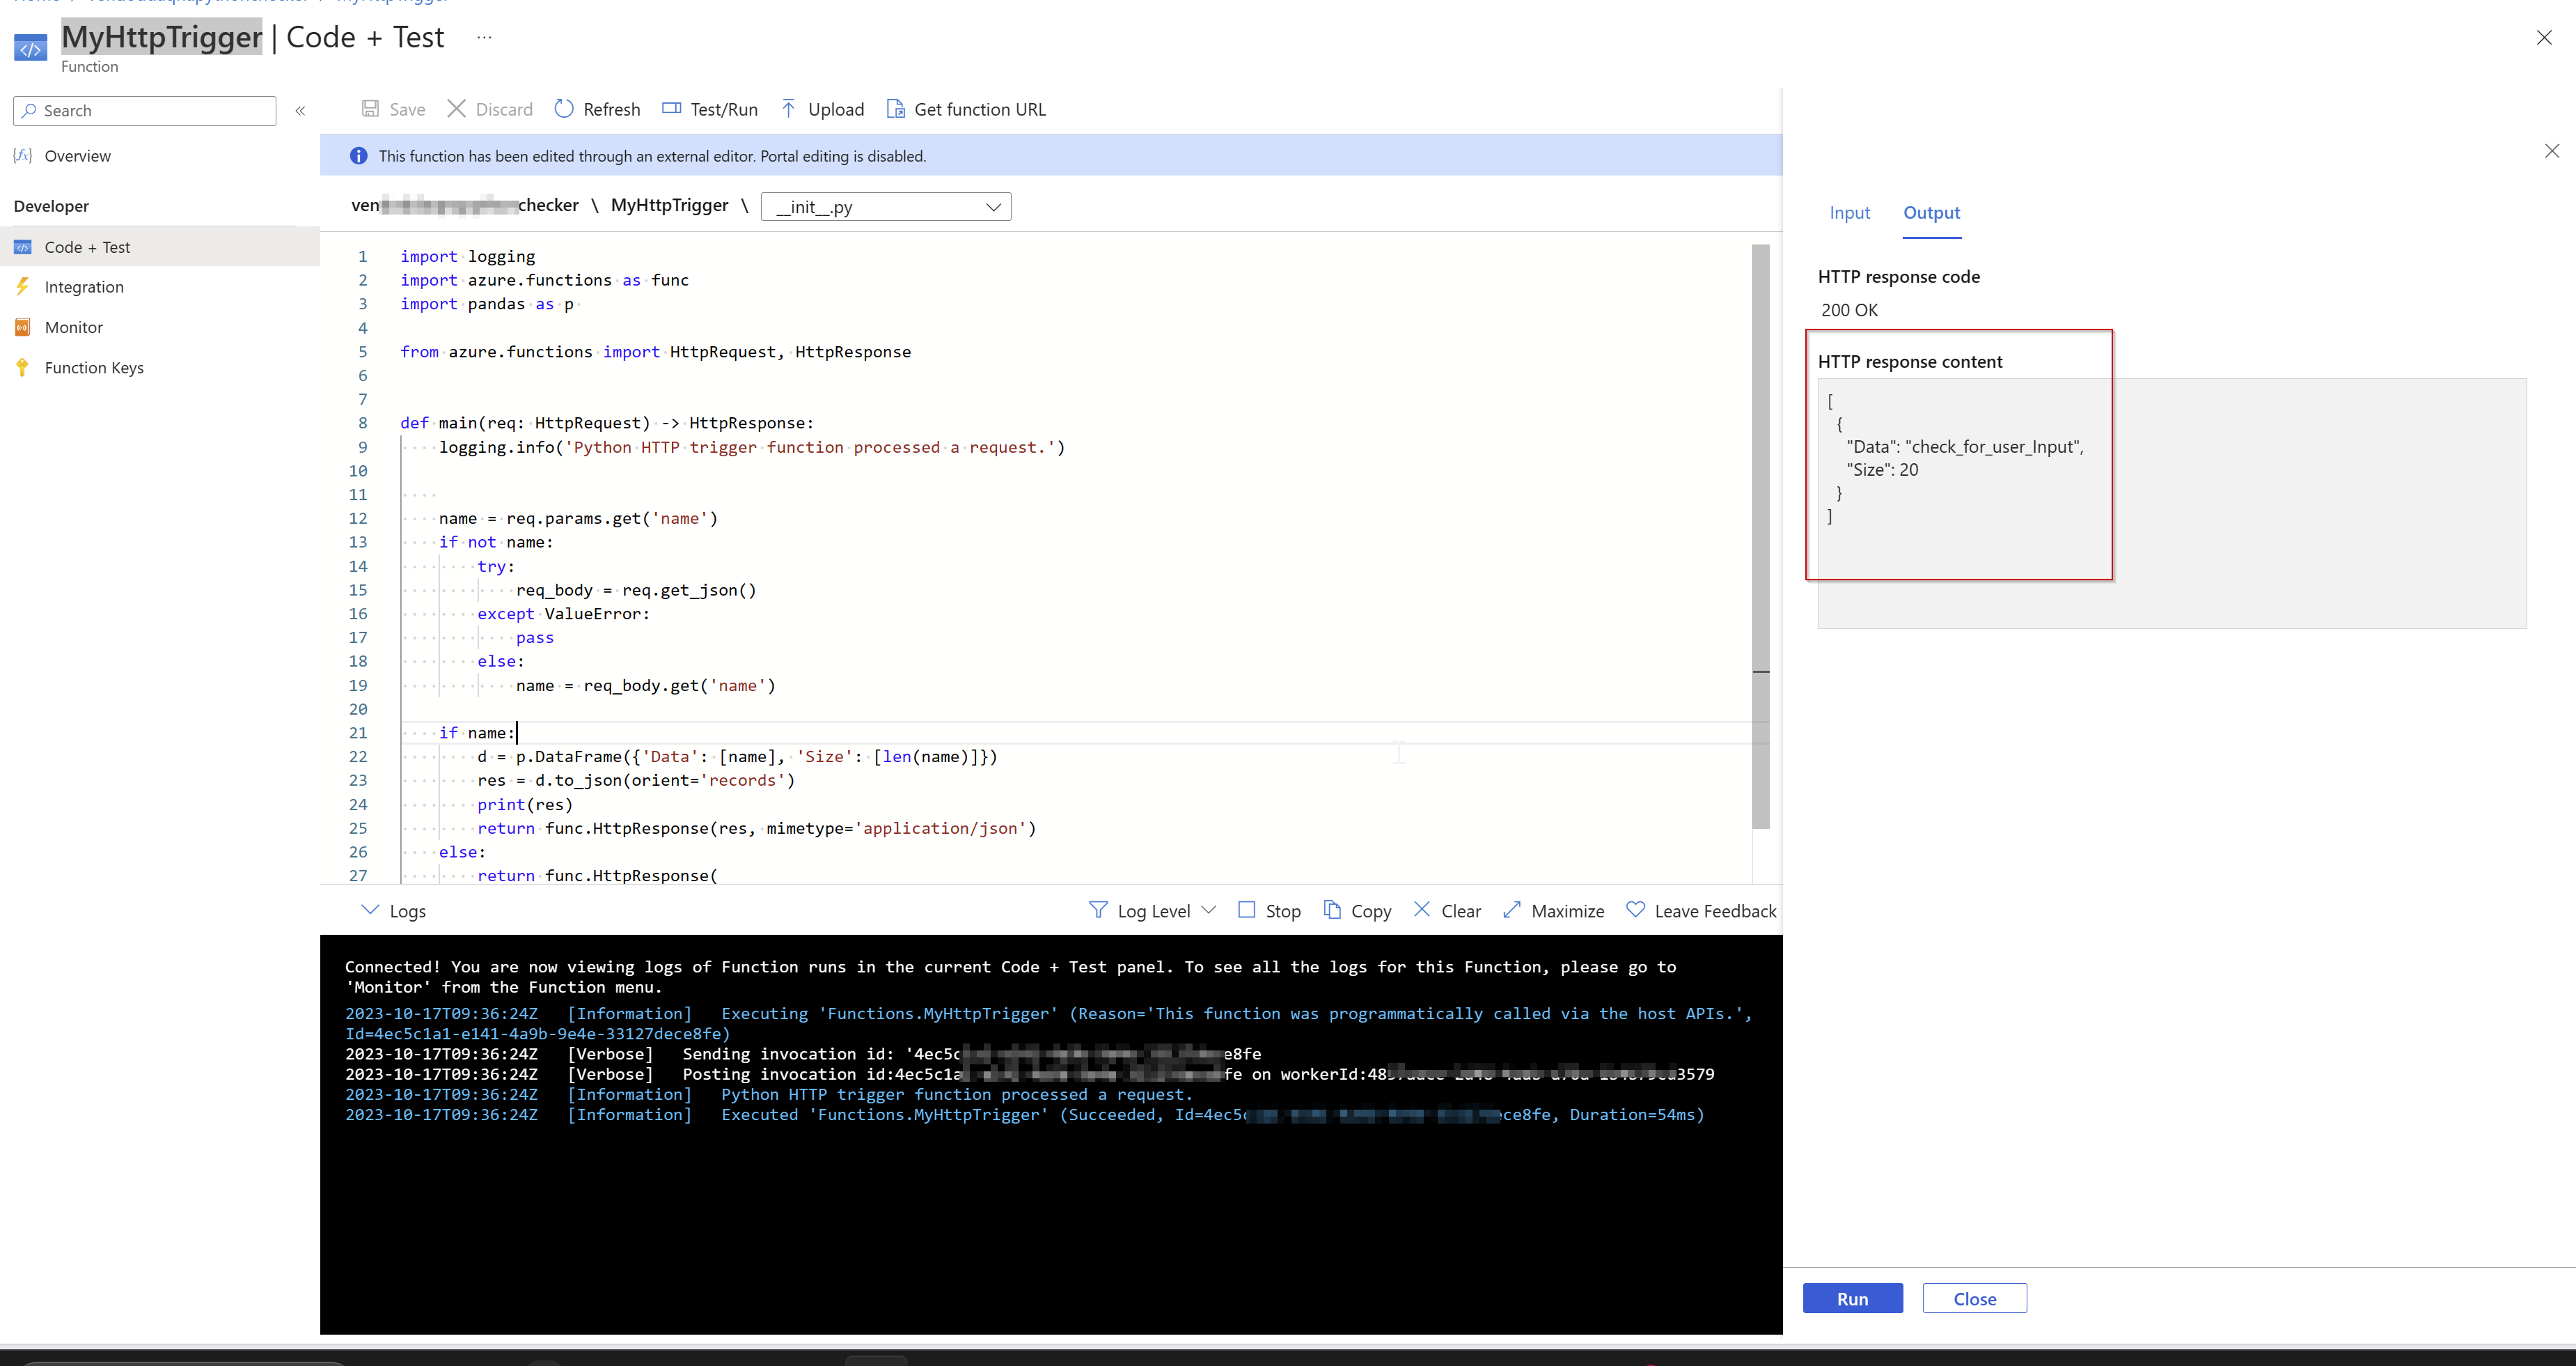Click the 'def main' line in editor
The height and width of the screenshot is (1366, 2576).
[607, 424]
